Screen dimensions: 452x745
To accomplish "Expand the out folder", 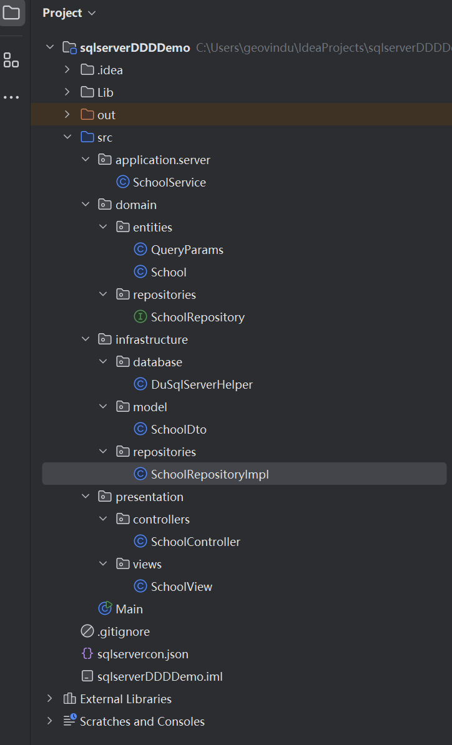I will (67, 115).
